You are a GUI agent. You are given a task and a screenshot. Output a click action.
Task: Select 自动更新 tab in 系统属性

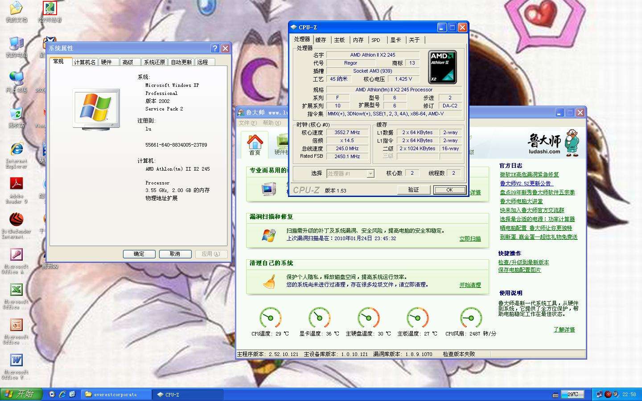point(181,62)
